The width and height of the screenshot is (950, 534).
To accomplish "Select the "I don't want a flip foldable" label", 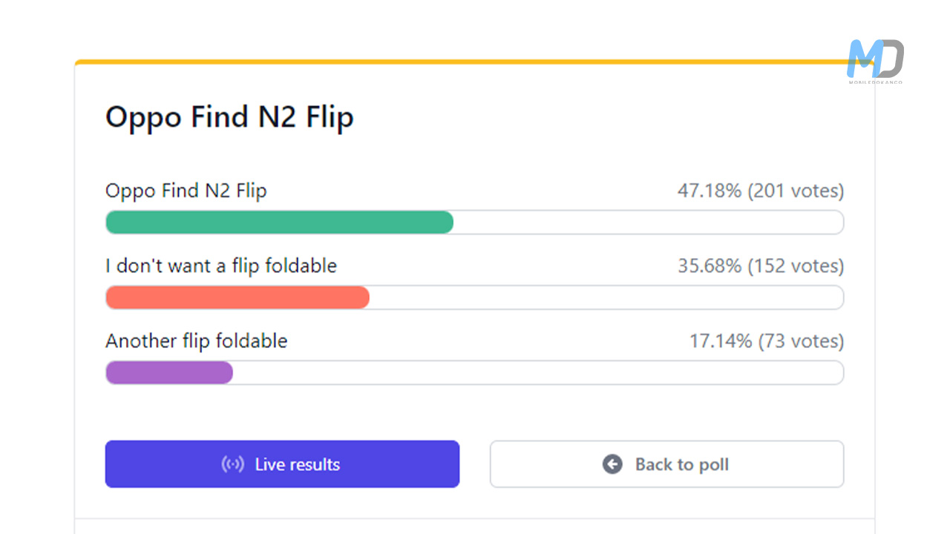I will click(221, 266).
